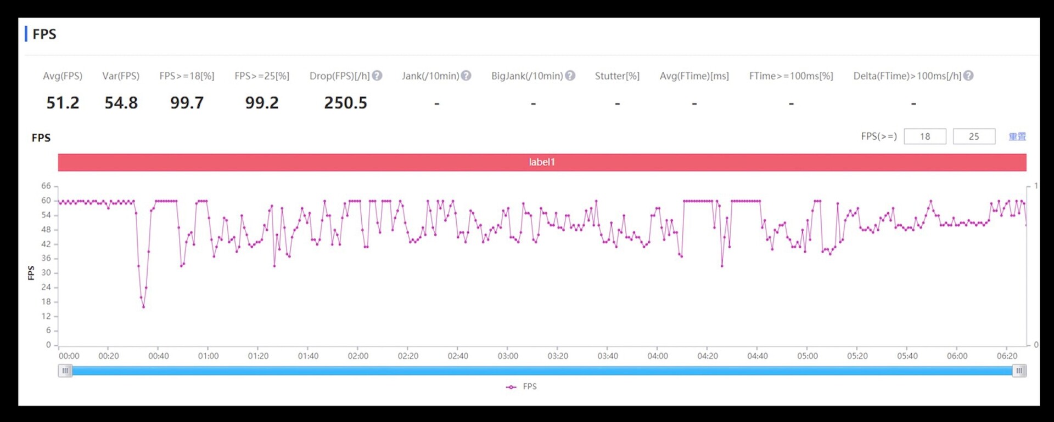Screen dimensions: 1054x422
Task: Click the Drop(FPS) value 250.5
Action: pos(345,102)
